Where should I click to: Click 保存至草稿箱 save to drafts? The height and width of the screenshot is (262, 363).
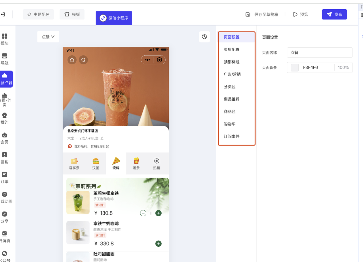point(262,14)
